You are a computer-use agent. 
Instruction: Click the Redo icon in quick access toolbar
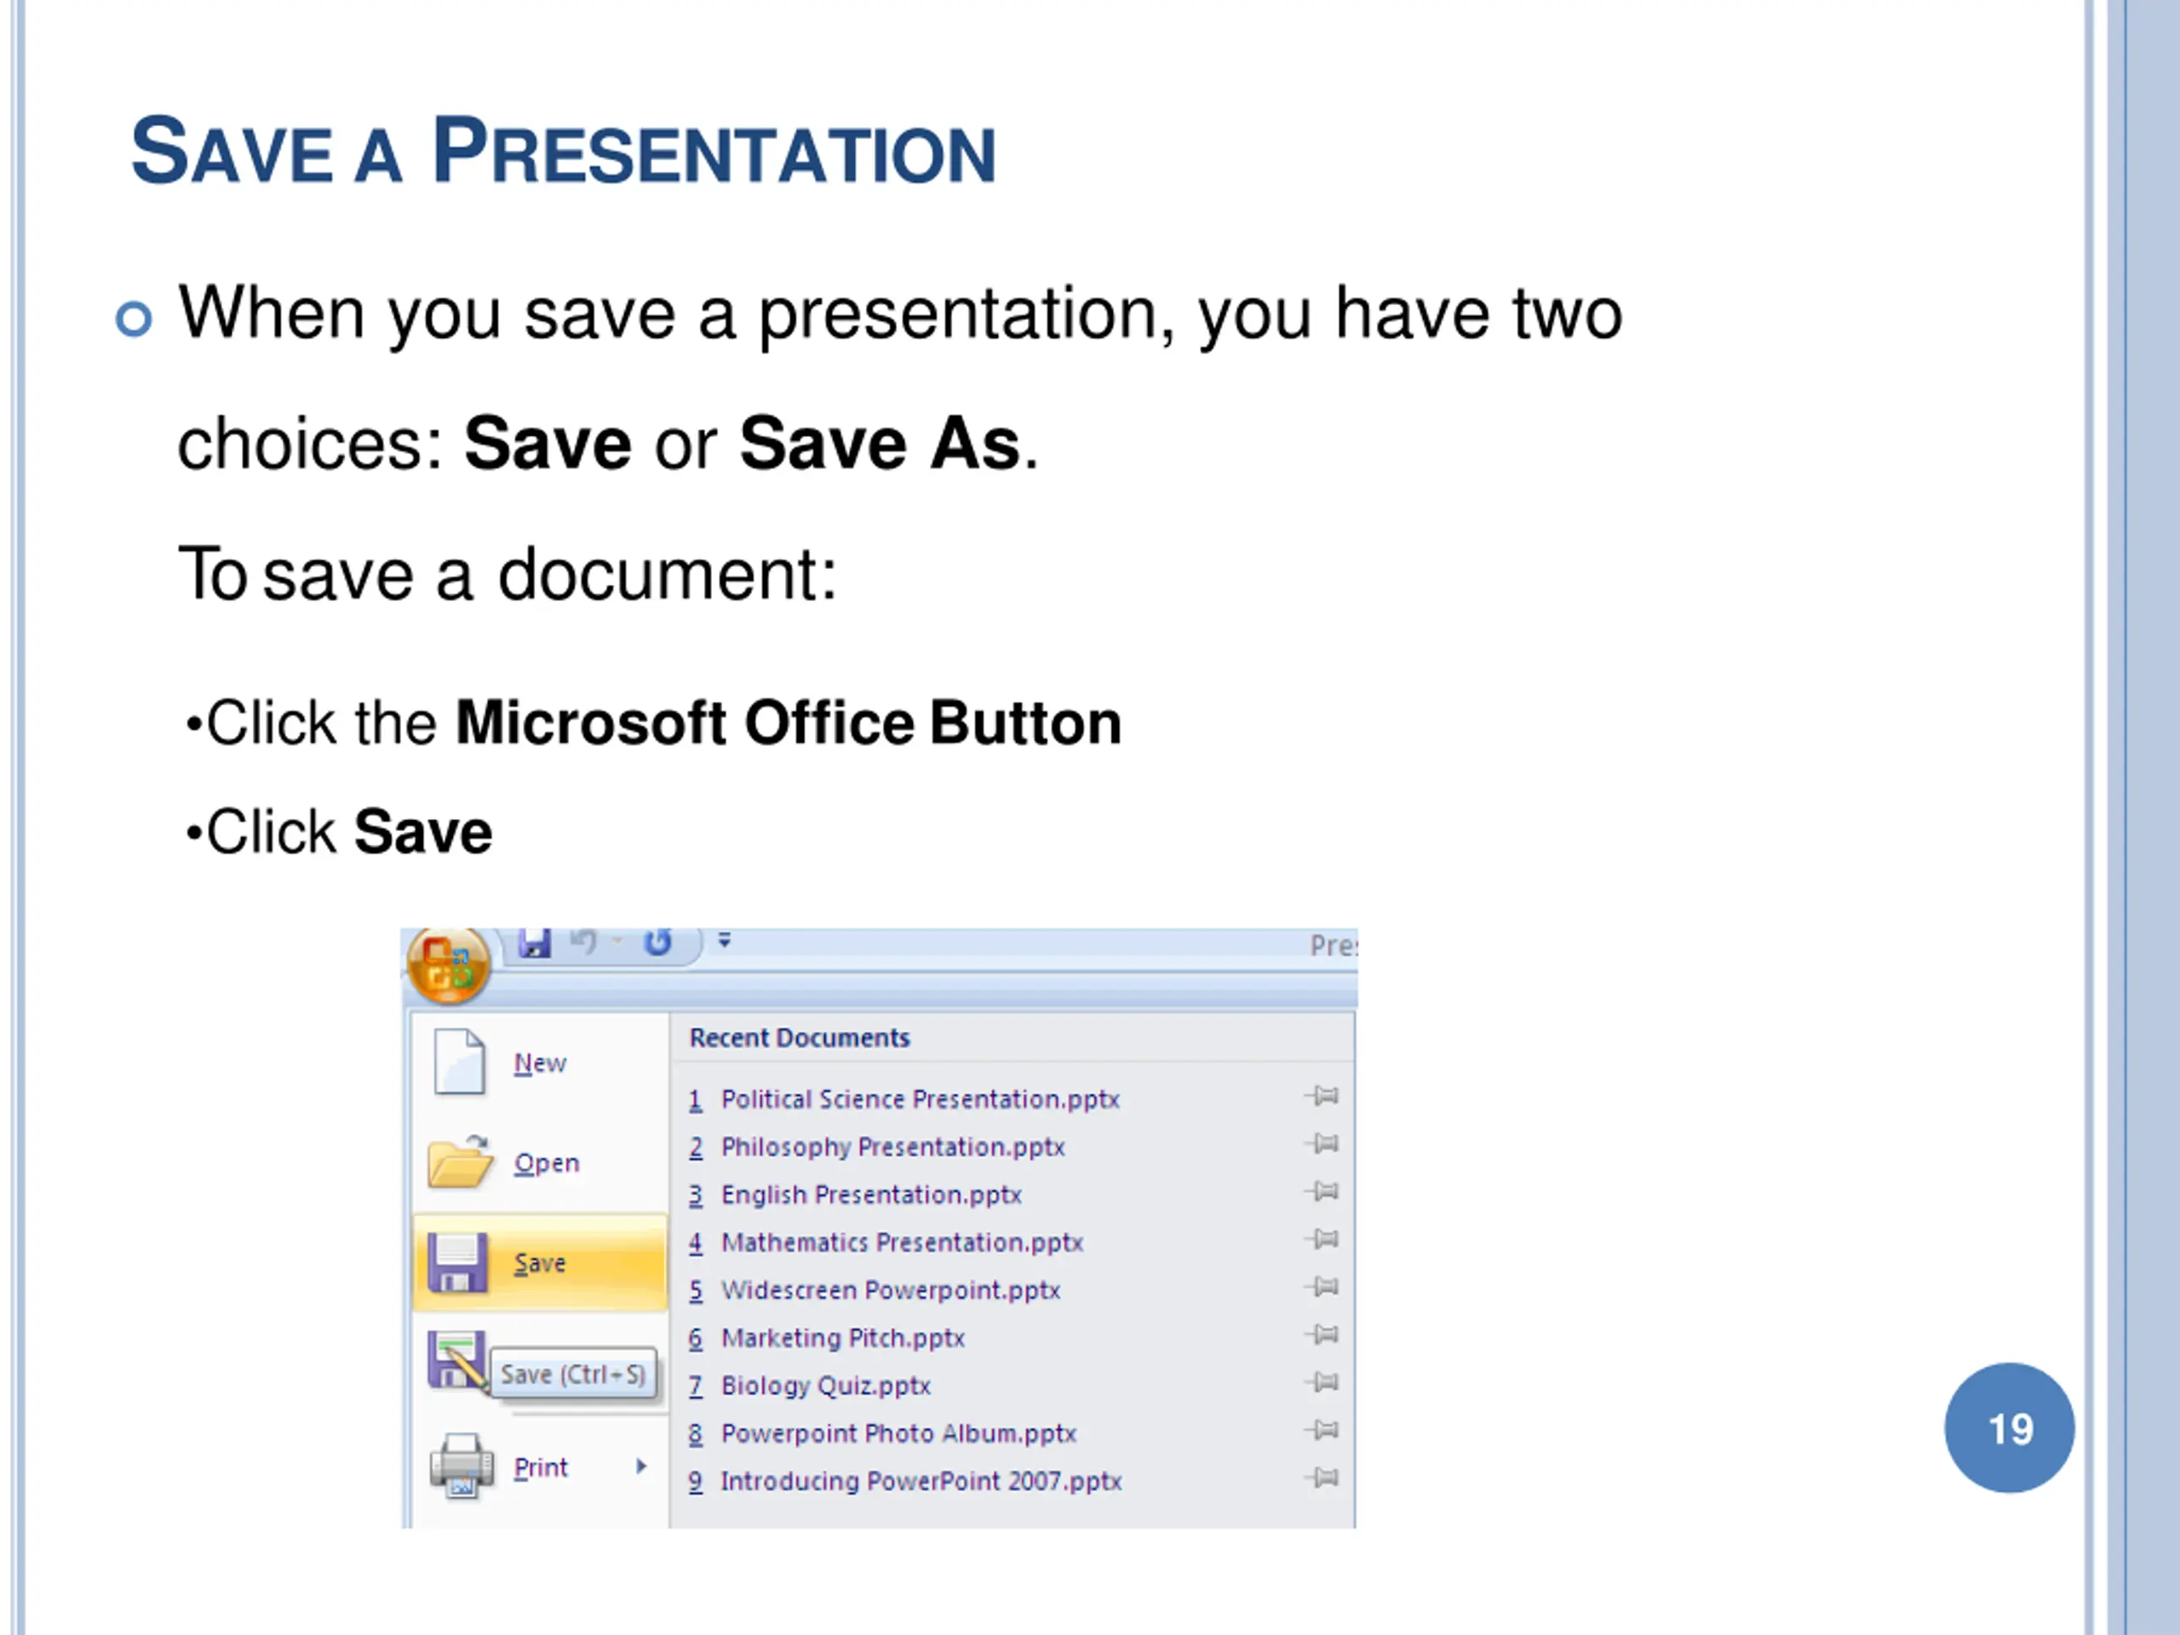click(x=657, y=944)
